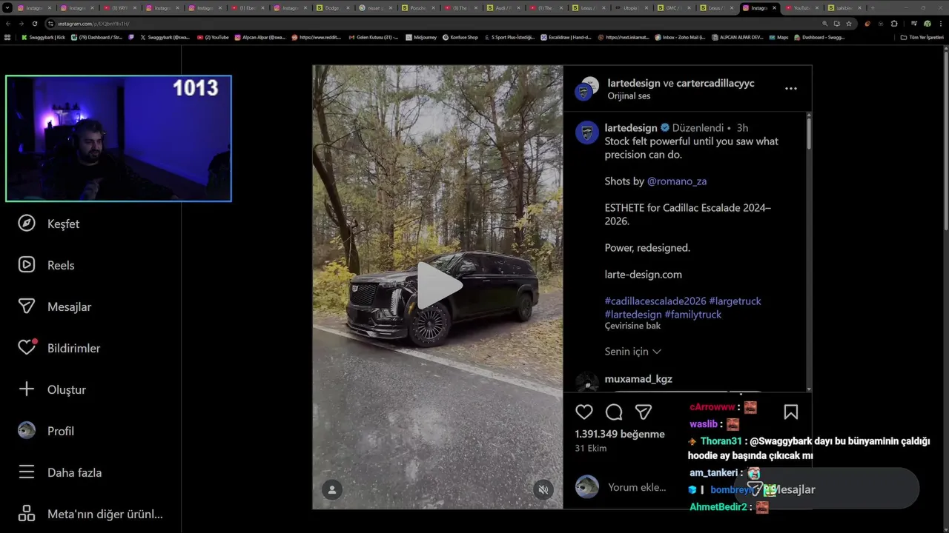This screenshot has width=949, height=533.
Task: Play the Escalade video
Action: click(438, 286)
